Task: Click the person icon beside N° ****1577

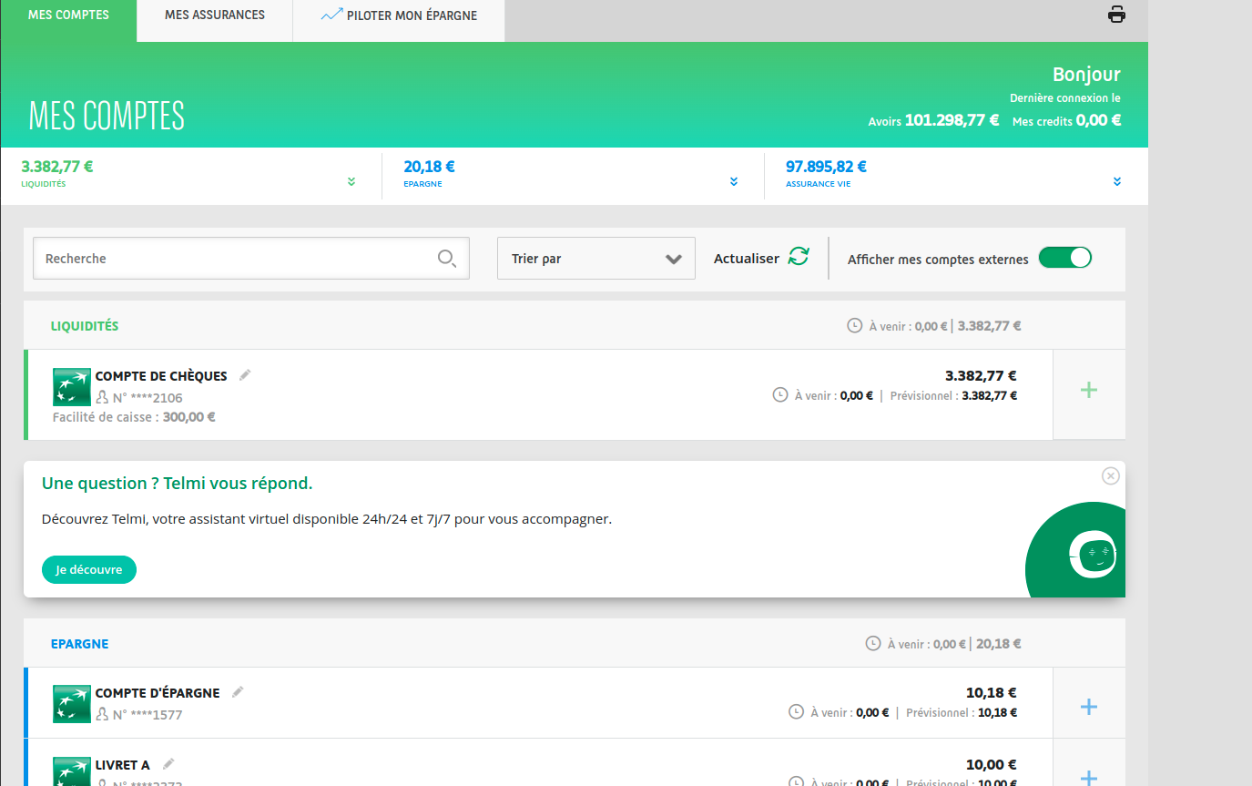Action: click(102, 714)
